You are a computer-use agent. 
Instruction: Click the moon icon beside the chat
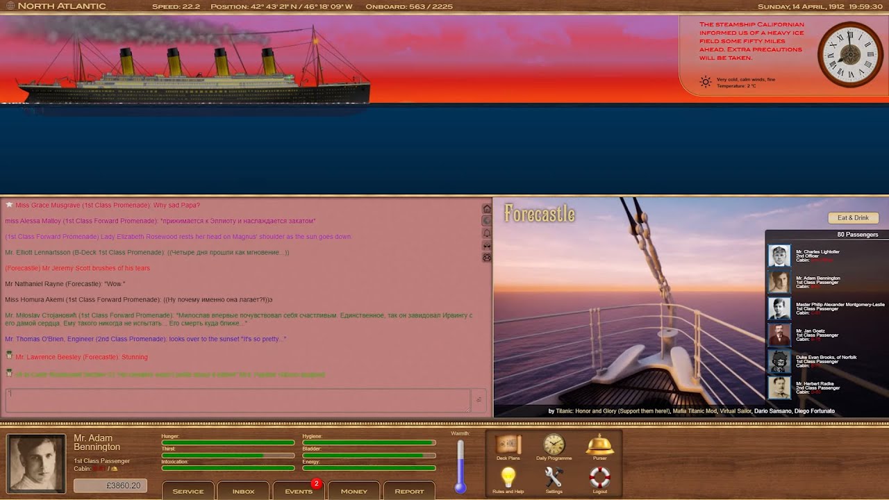pos(487,221)
